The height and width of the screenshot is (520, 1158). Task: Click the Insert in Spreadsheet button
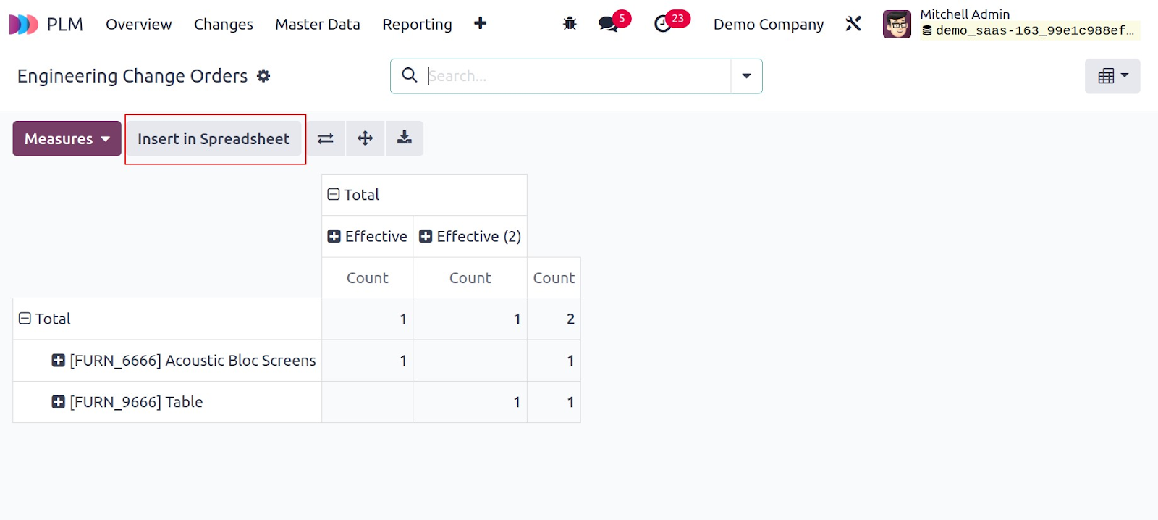tap(214, 138)
